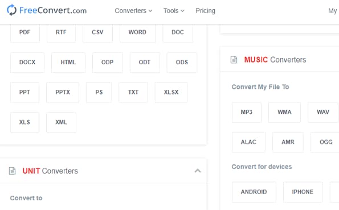This screenshot has width=339, height=210.
Task: Collapse the UNIT Converters section chevron
Action: [198, 171]
